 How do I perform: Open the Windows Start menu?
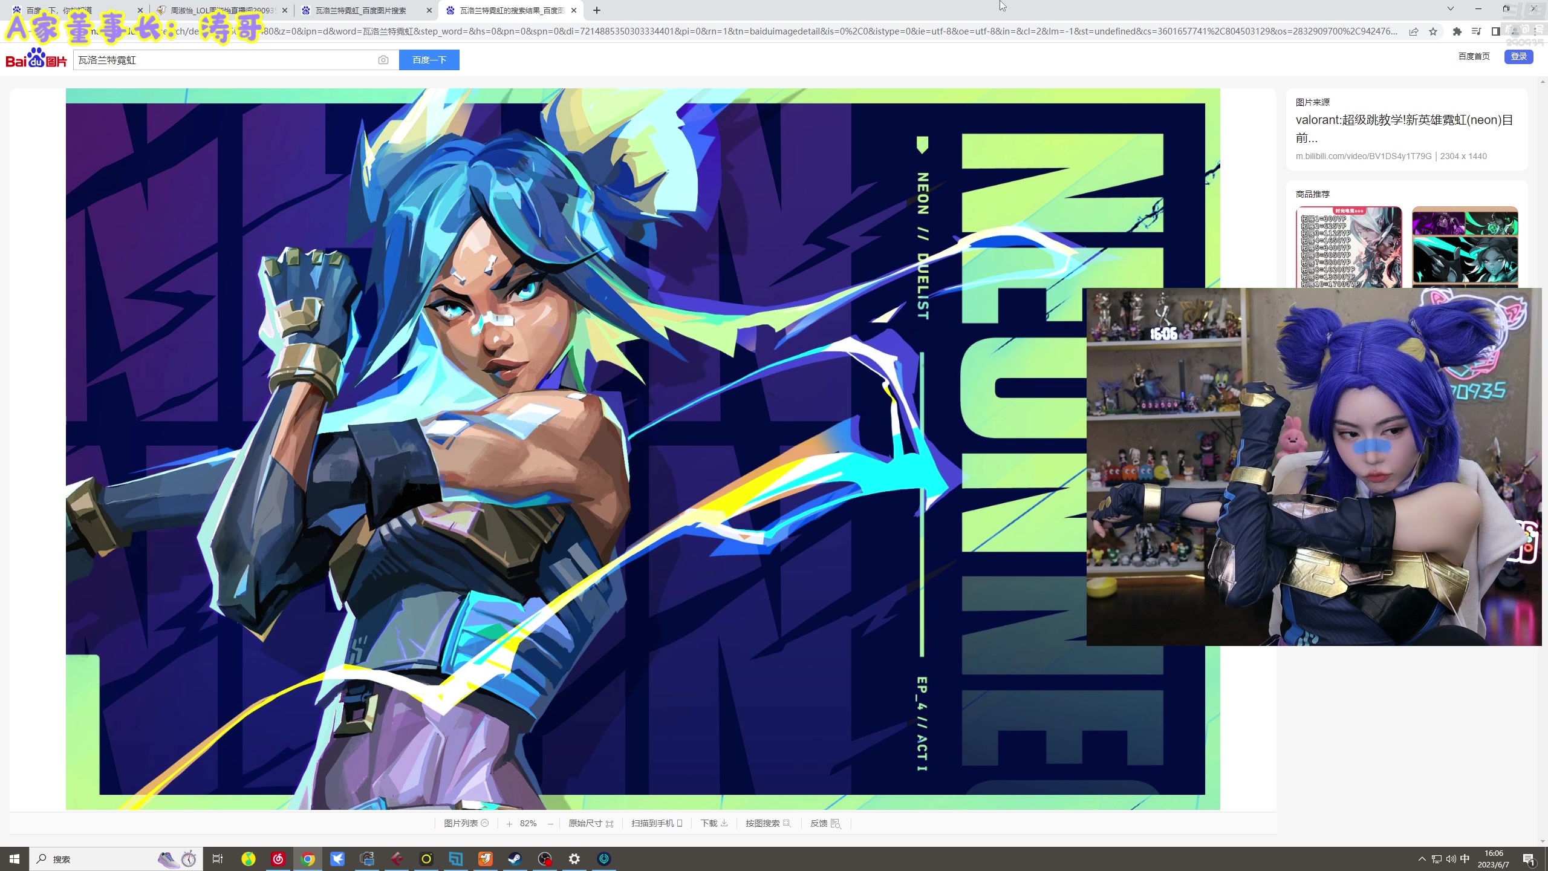click(x=15, y=859)
